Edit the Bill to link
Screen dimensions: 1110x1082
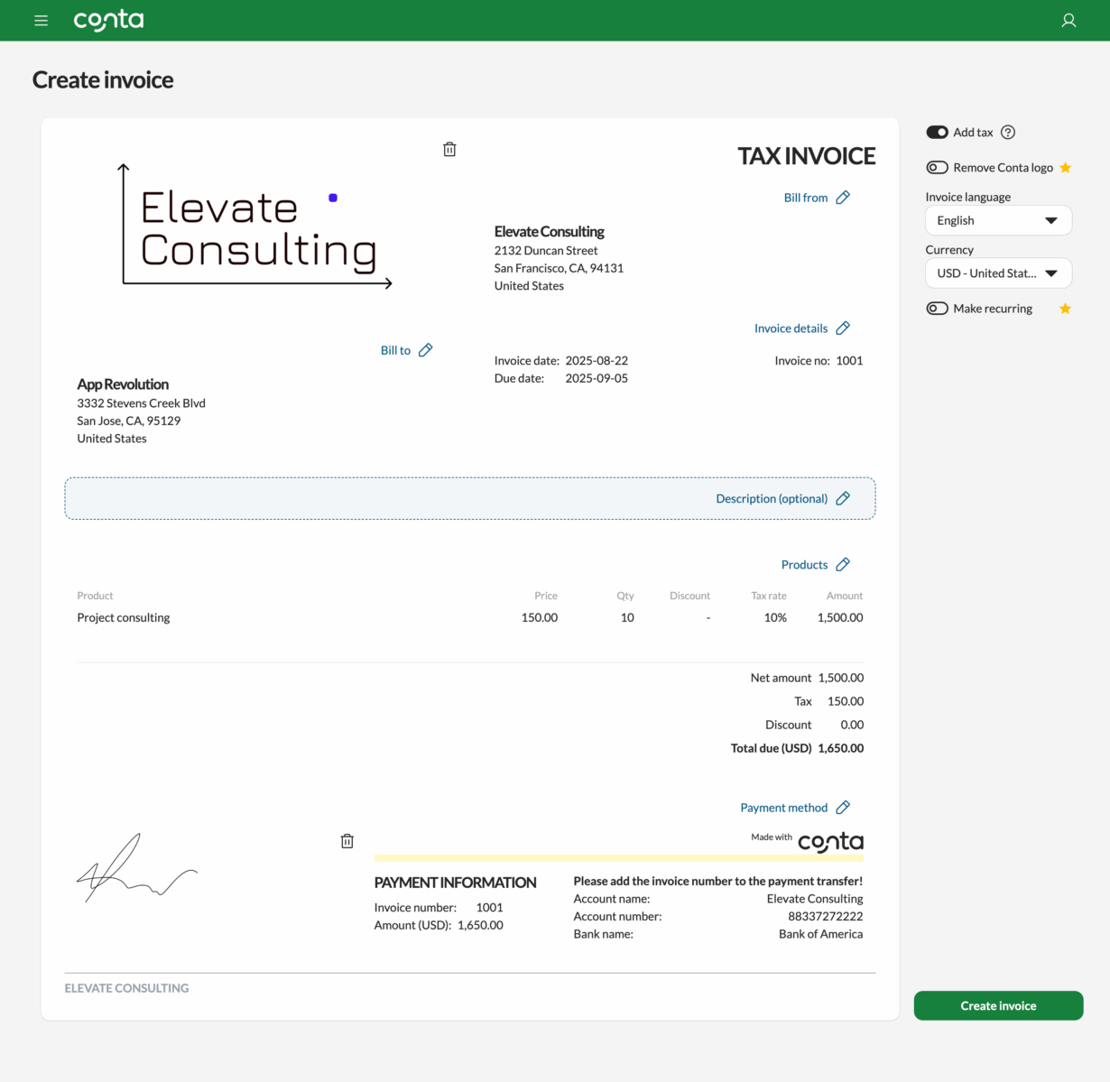[395, 350]
